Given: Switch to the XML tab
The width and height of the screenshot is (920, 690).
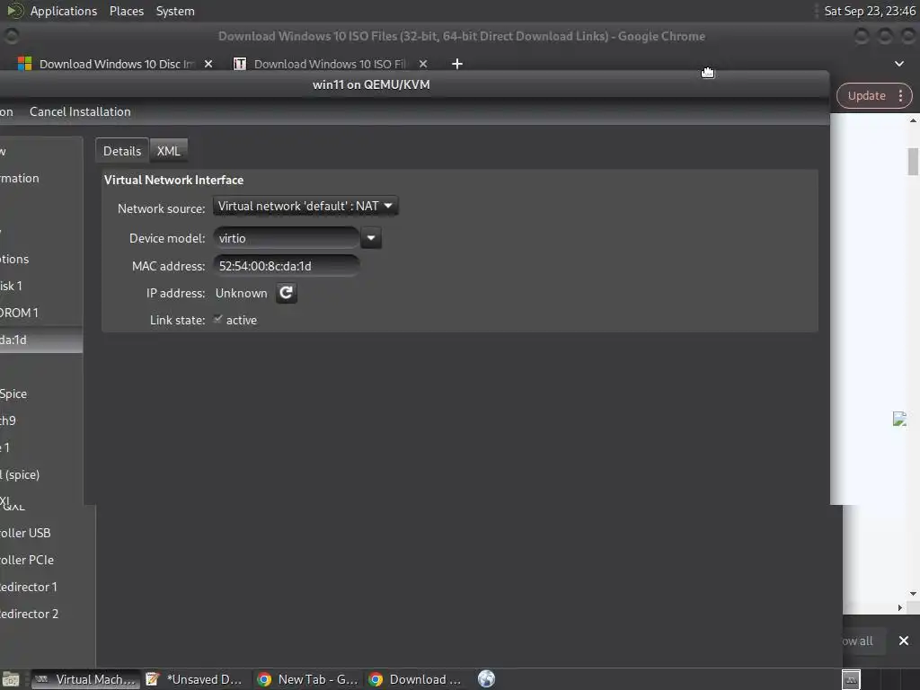Looking at the screenshot, I should [168, 151].
